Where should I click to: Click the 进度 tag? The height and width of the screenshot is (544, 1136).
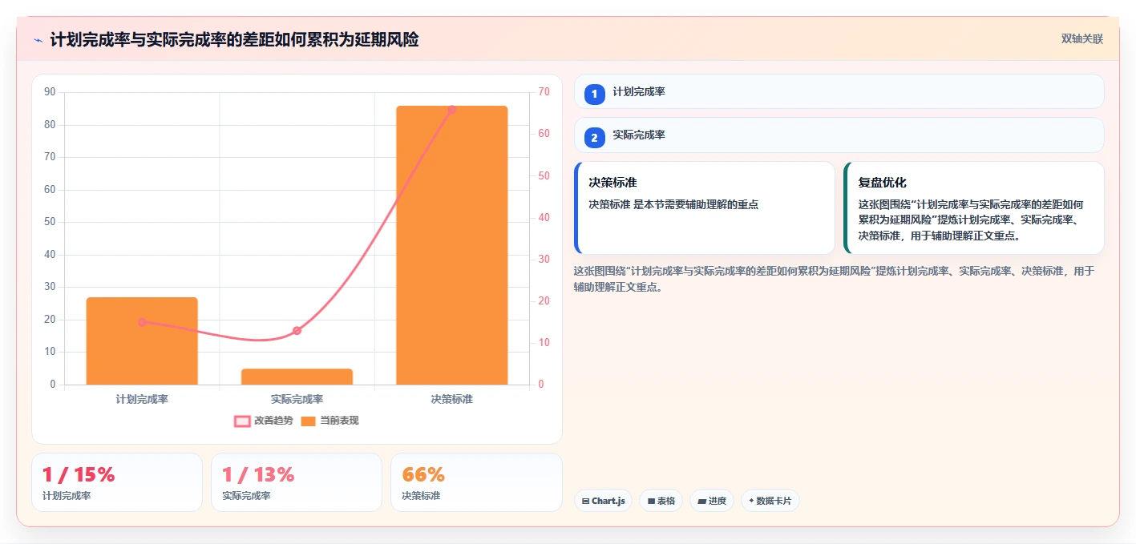712,501
